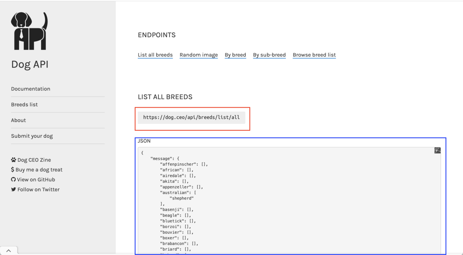Jump to Random image endpoint
This screenshot has height=255, width=463.
coord(199,55)
